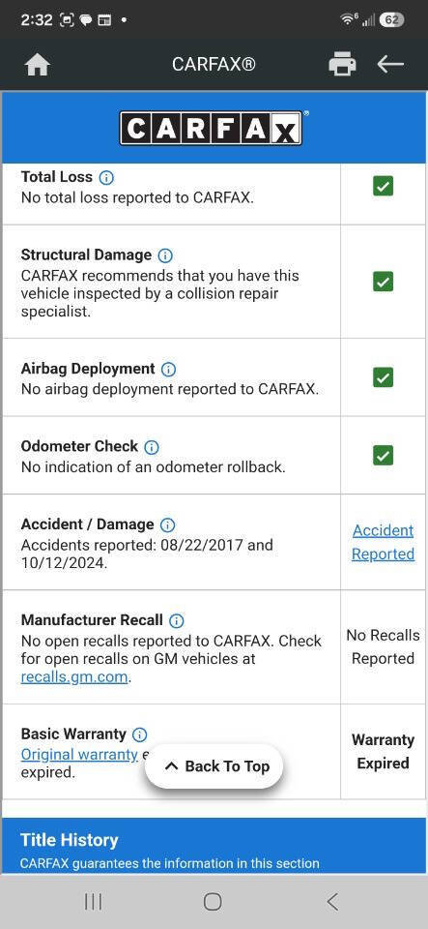Open the Original warranty link
The height and width of the screenshot is (929, 428).
(x=79, y=754)
